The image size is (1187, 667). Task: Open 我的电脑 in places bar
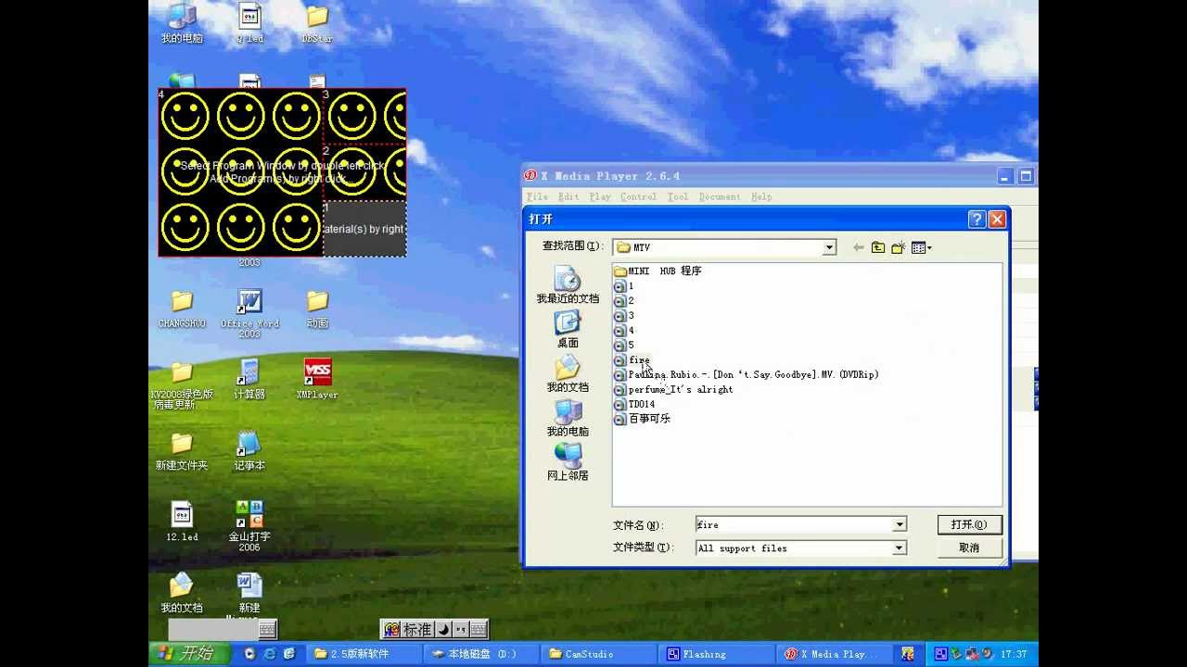click(568, 419)
